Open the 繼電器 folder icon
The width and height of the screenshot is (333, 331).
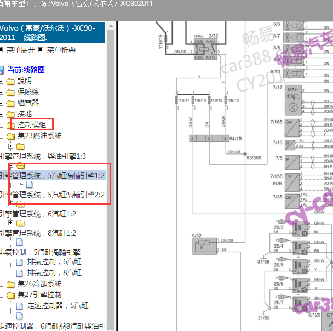tap(10, 104)
